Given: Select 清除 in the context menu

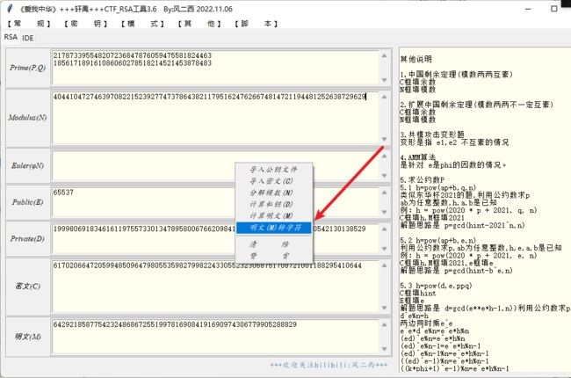Looking at the screenshot, I should [273, 243].
